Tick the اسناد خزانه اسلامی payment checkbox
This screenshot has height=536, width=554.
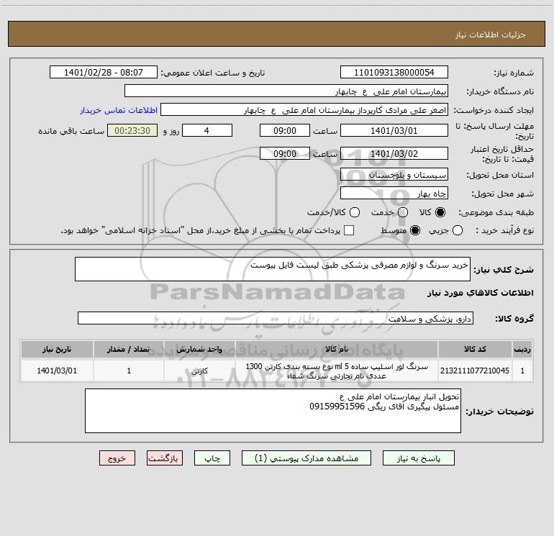click(349, 230)
